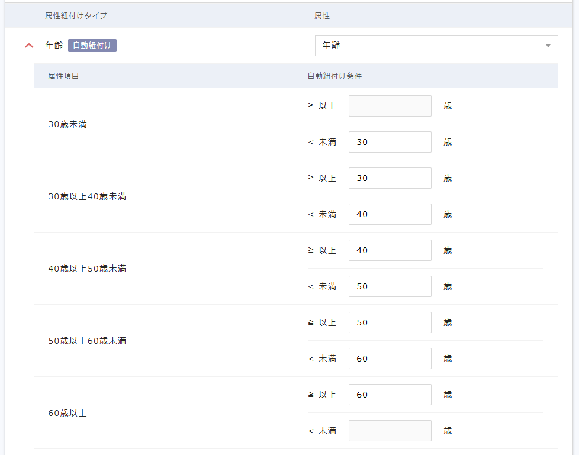Viewport: 579px width, 455px height.
Task: Click empty 以上 field in 30歳未満 row
Action: (x=390, y=106)
